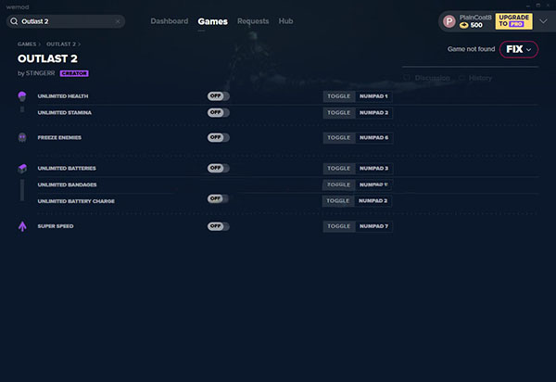Screen dimensions: 556x382
Task: Switch on Super Speed
Action: pos(218,225)
